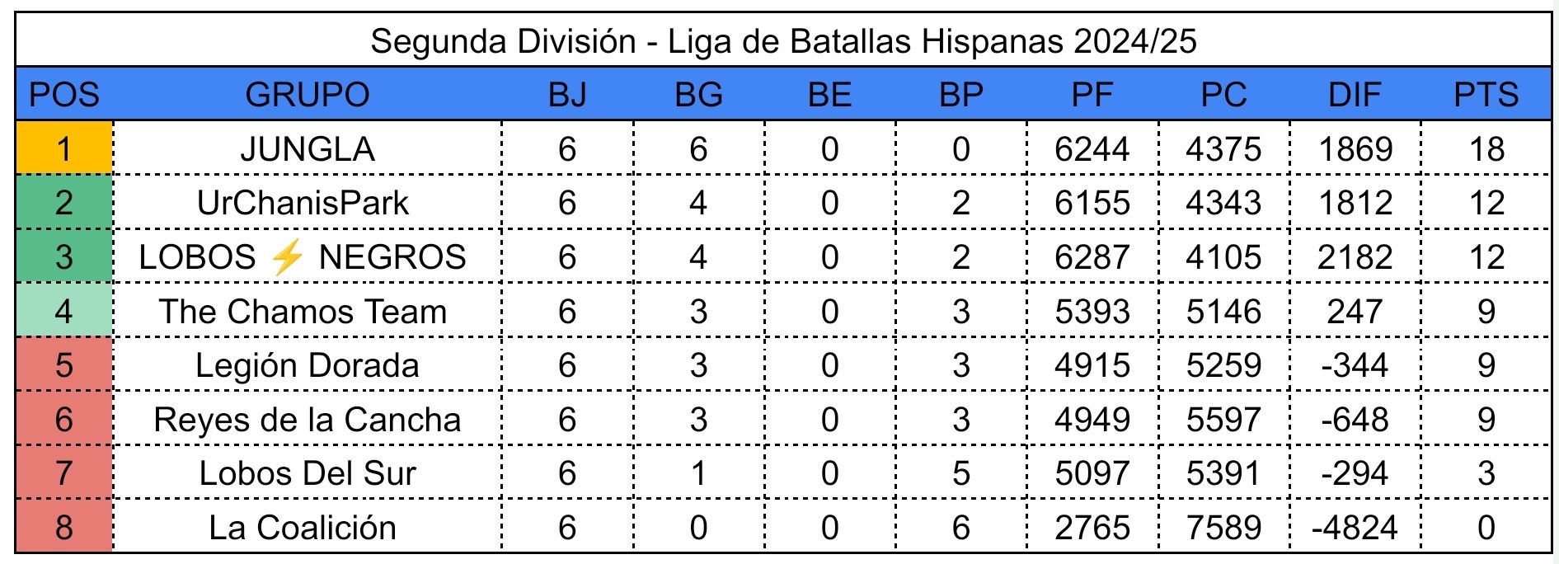Click the table title Segunda División
The height and width of the screenshot is (564, 1559).
[782, 40]
